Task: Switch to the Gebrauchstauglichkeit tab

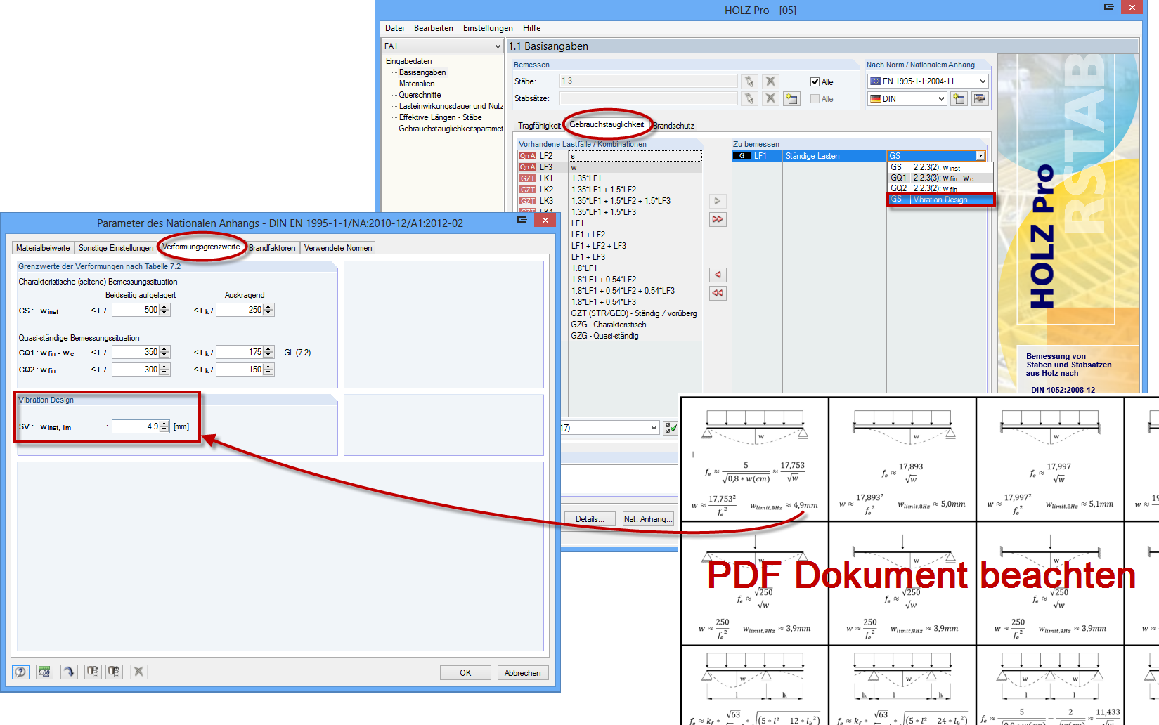Action: point(607,124)
